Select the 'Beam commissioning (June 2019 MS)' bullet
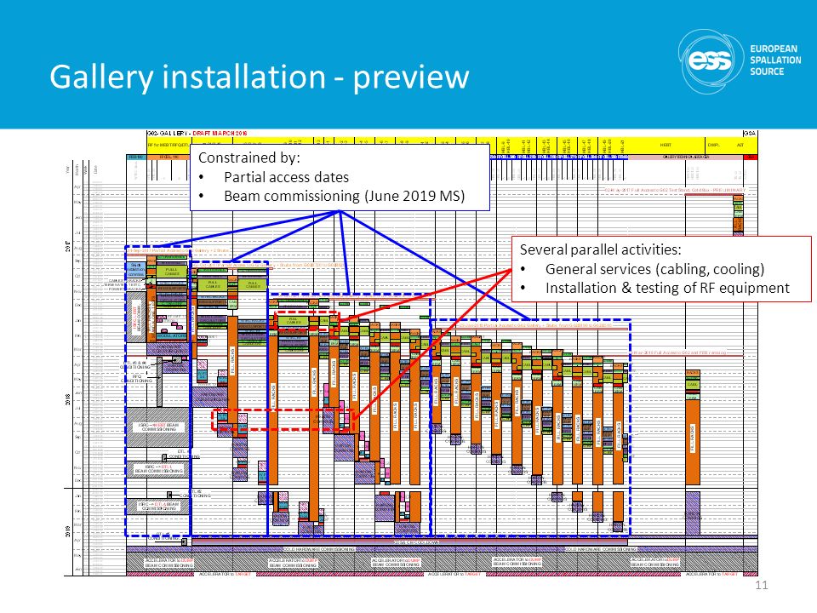Viewport: 817px width, 613px height. [x=344, y=196]
